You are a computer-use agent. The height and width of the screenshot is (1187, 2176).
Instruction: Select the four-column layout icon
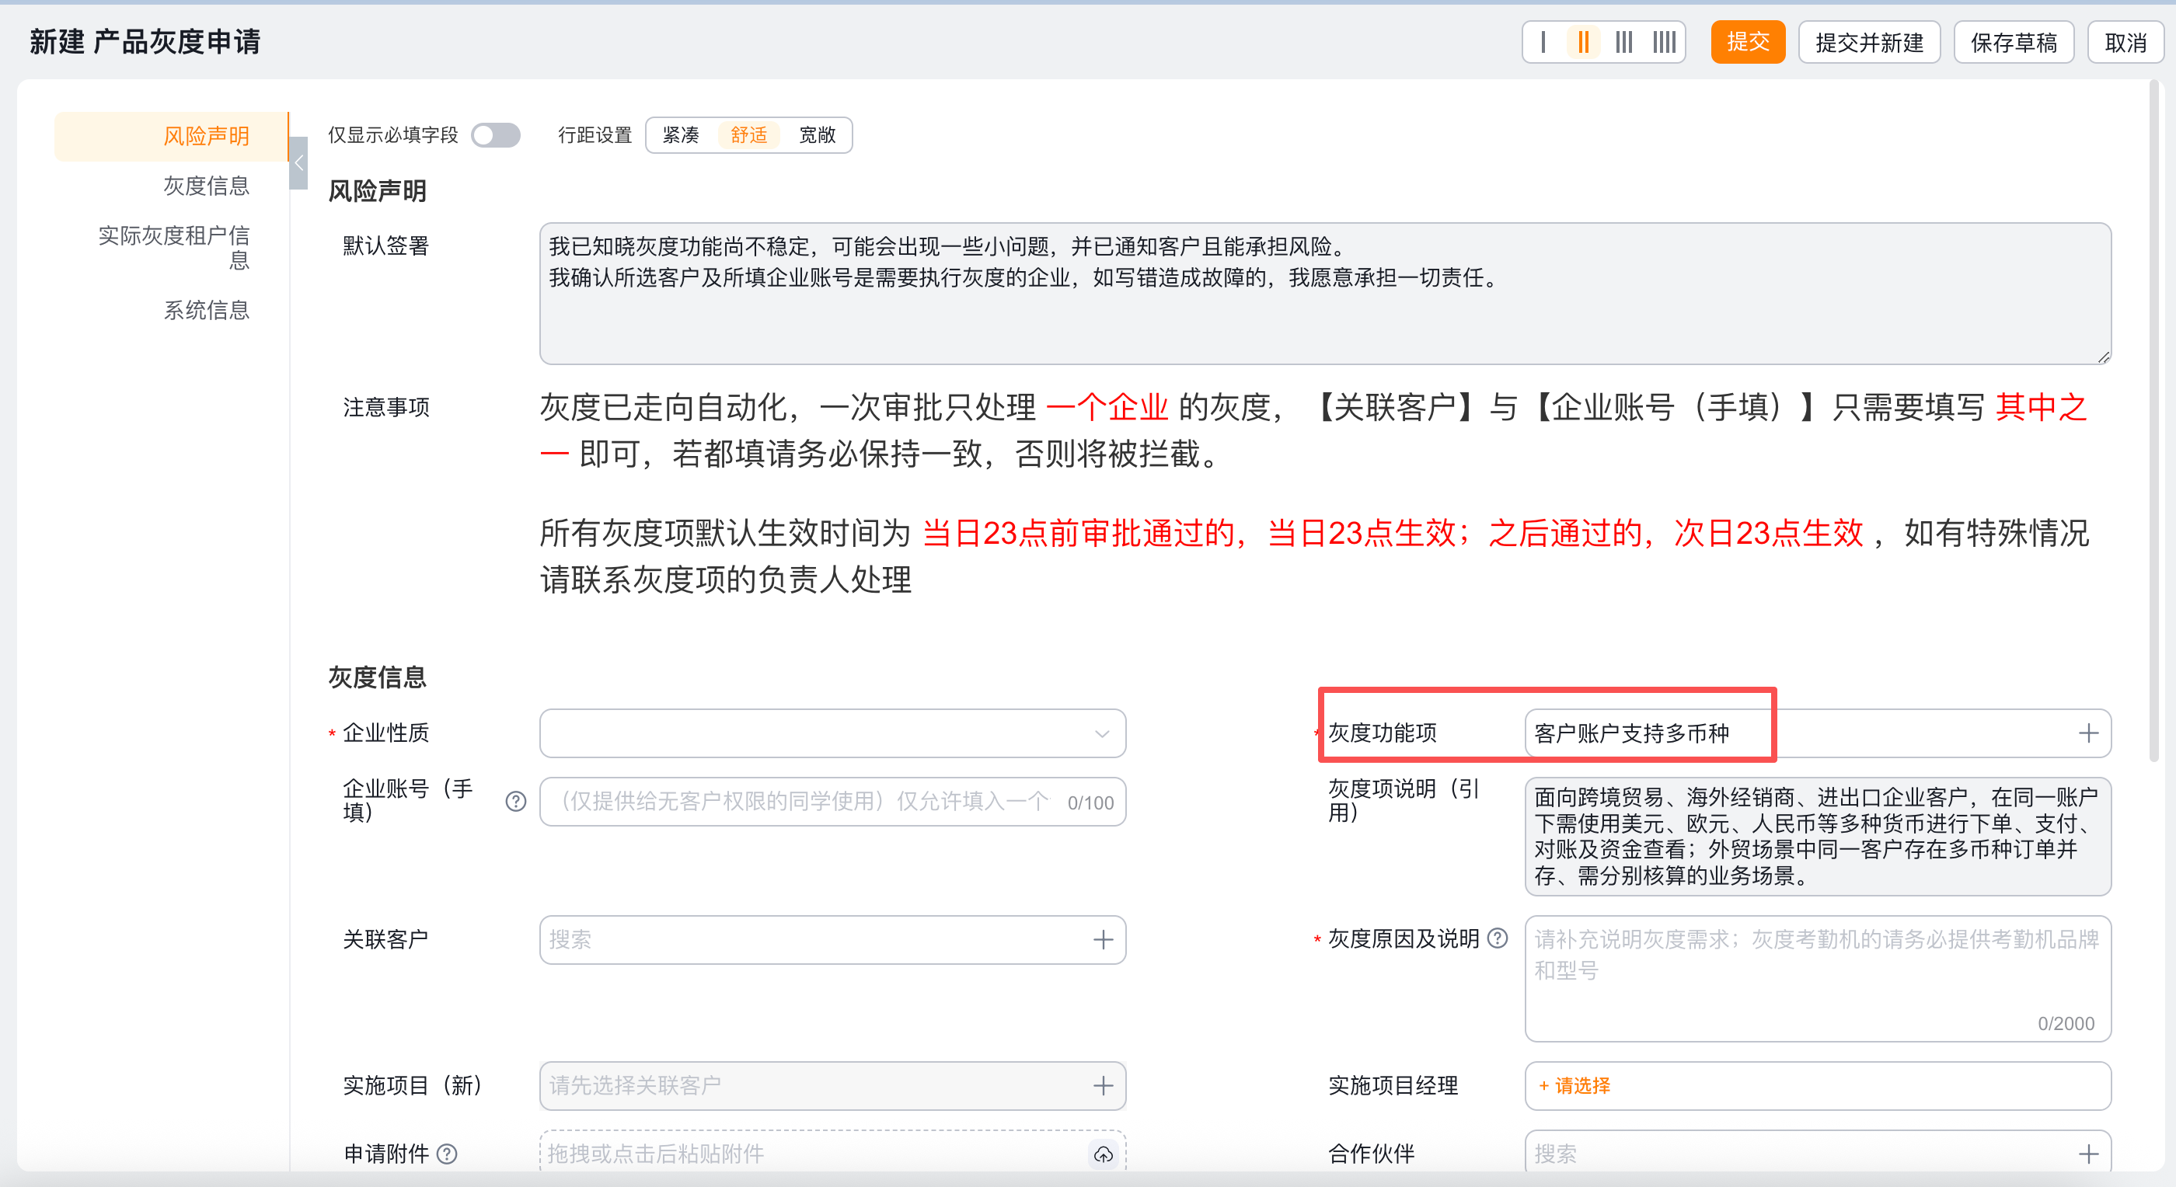click(1664, 42)
